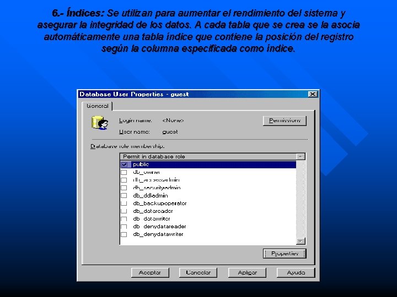
Task: Open the Permissions button
Action: [285, 120]
